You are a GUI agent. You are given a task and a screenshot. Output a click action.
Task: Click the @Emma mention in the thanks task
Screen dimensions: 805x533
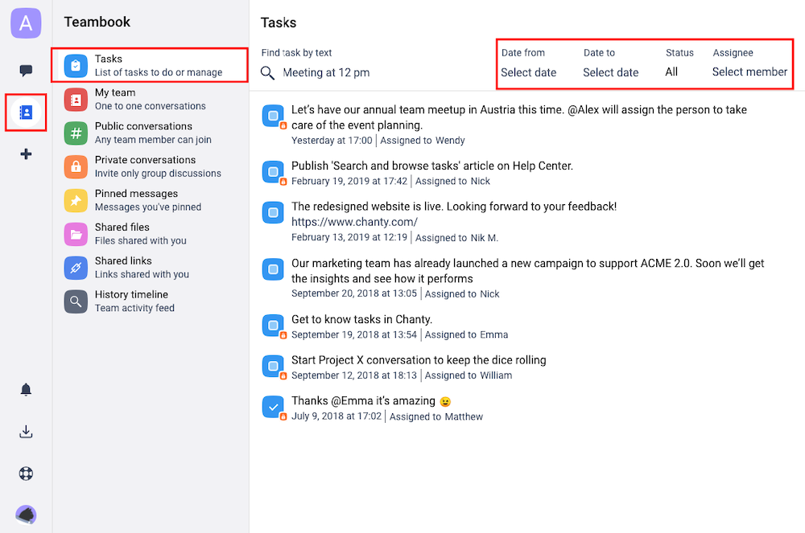click(352, 401)
